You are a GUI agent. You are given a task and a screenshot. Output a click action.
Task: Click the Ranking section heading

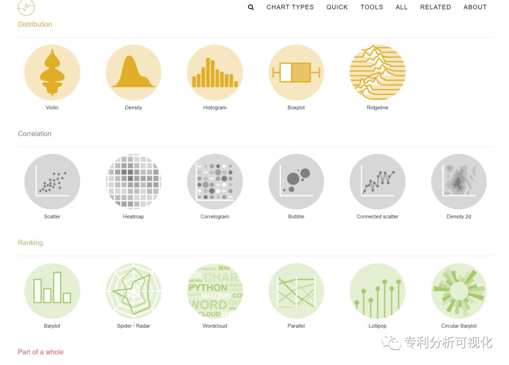tap(30, 243)
